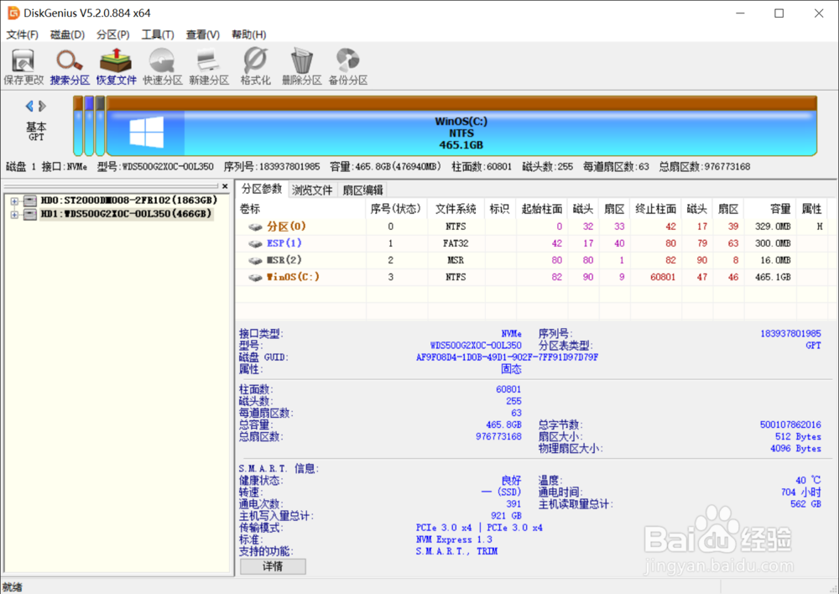Expand the HD0 ST2000DM008 disk node

coord(14,201)
